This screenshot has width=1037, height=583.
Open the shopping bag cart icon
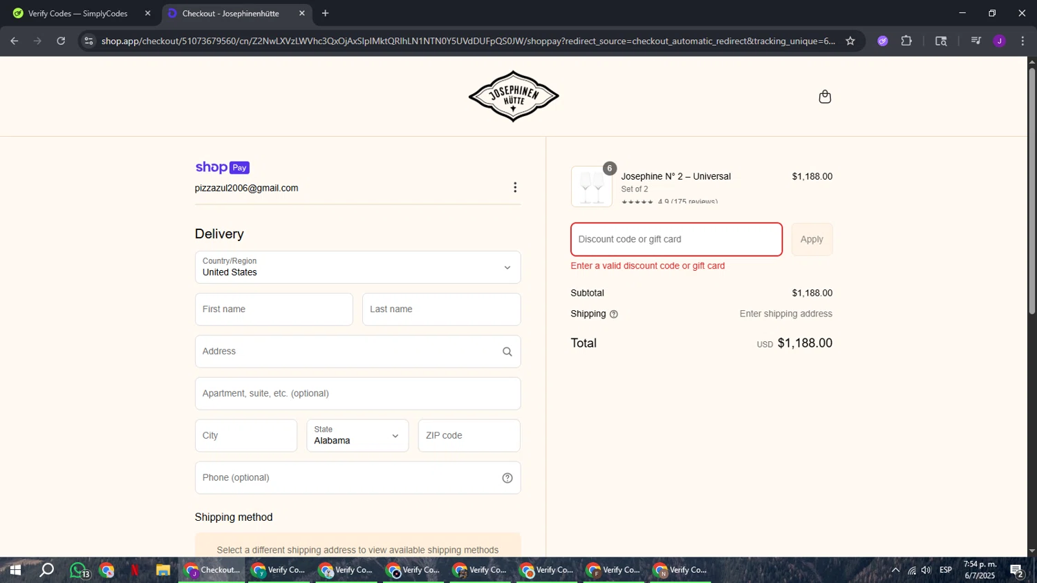point(825,97)
